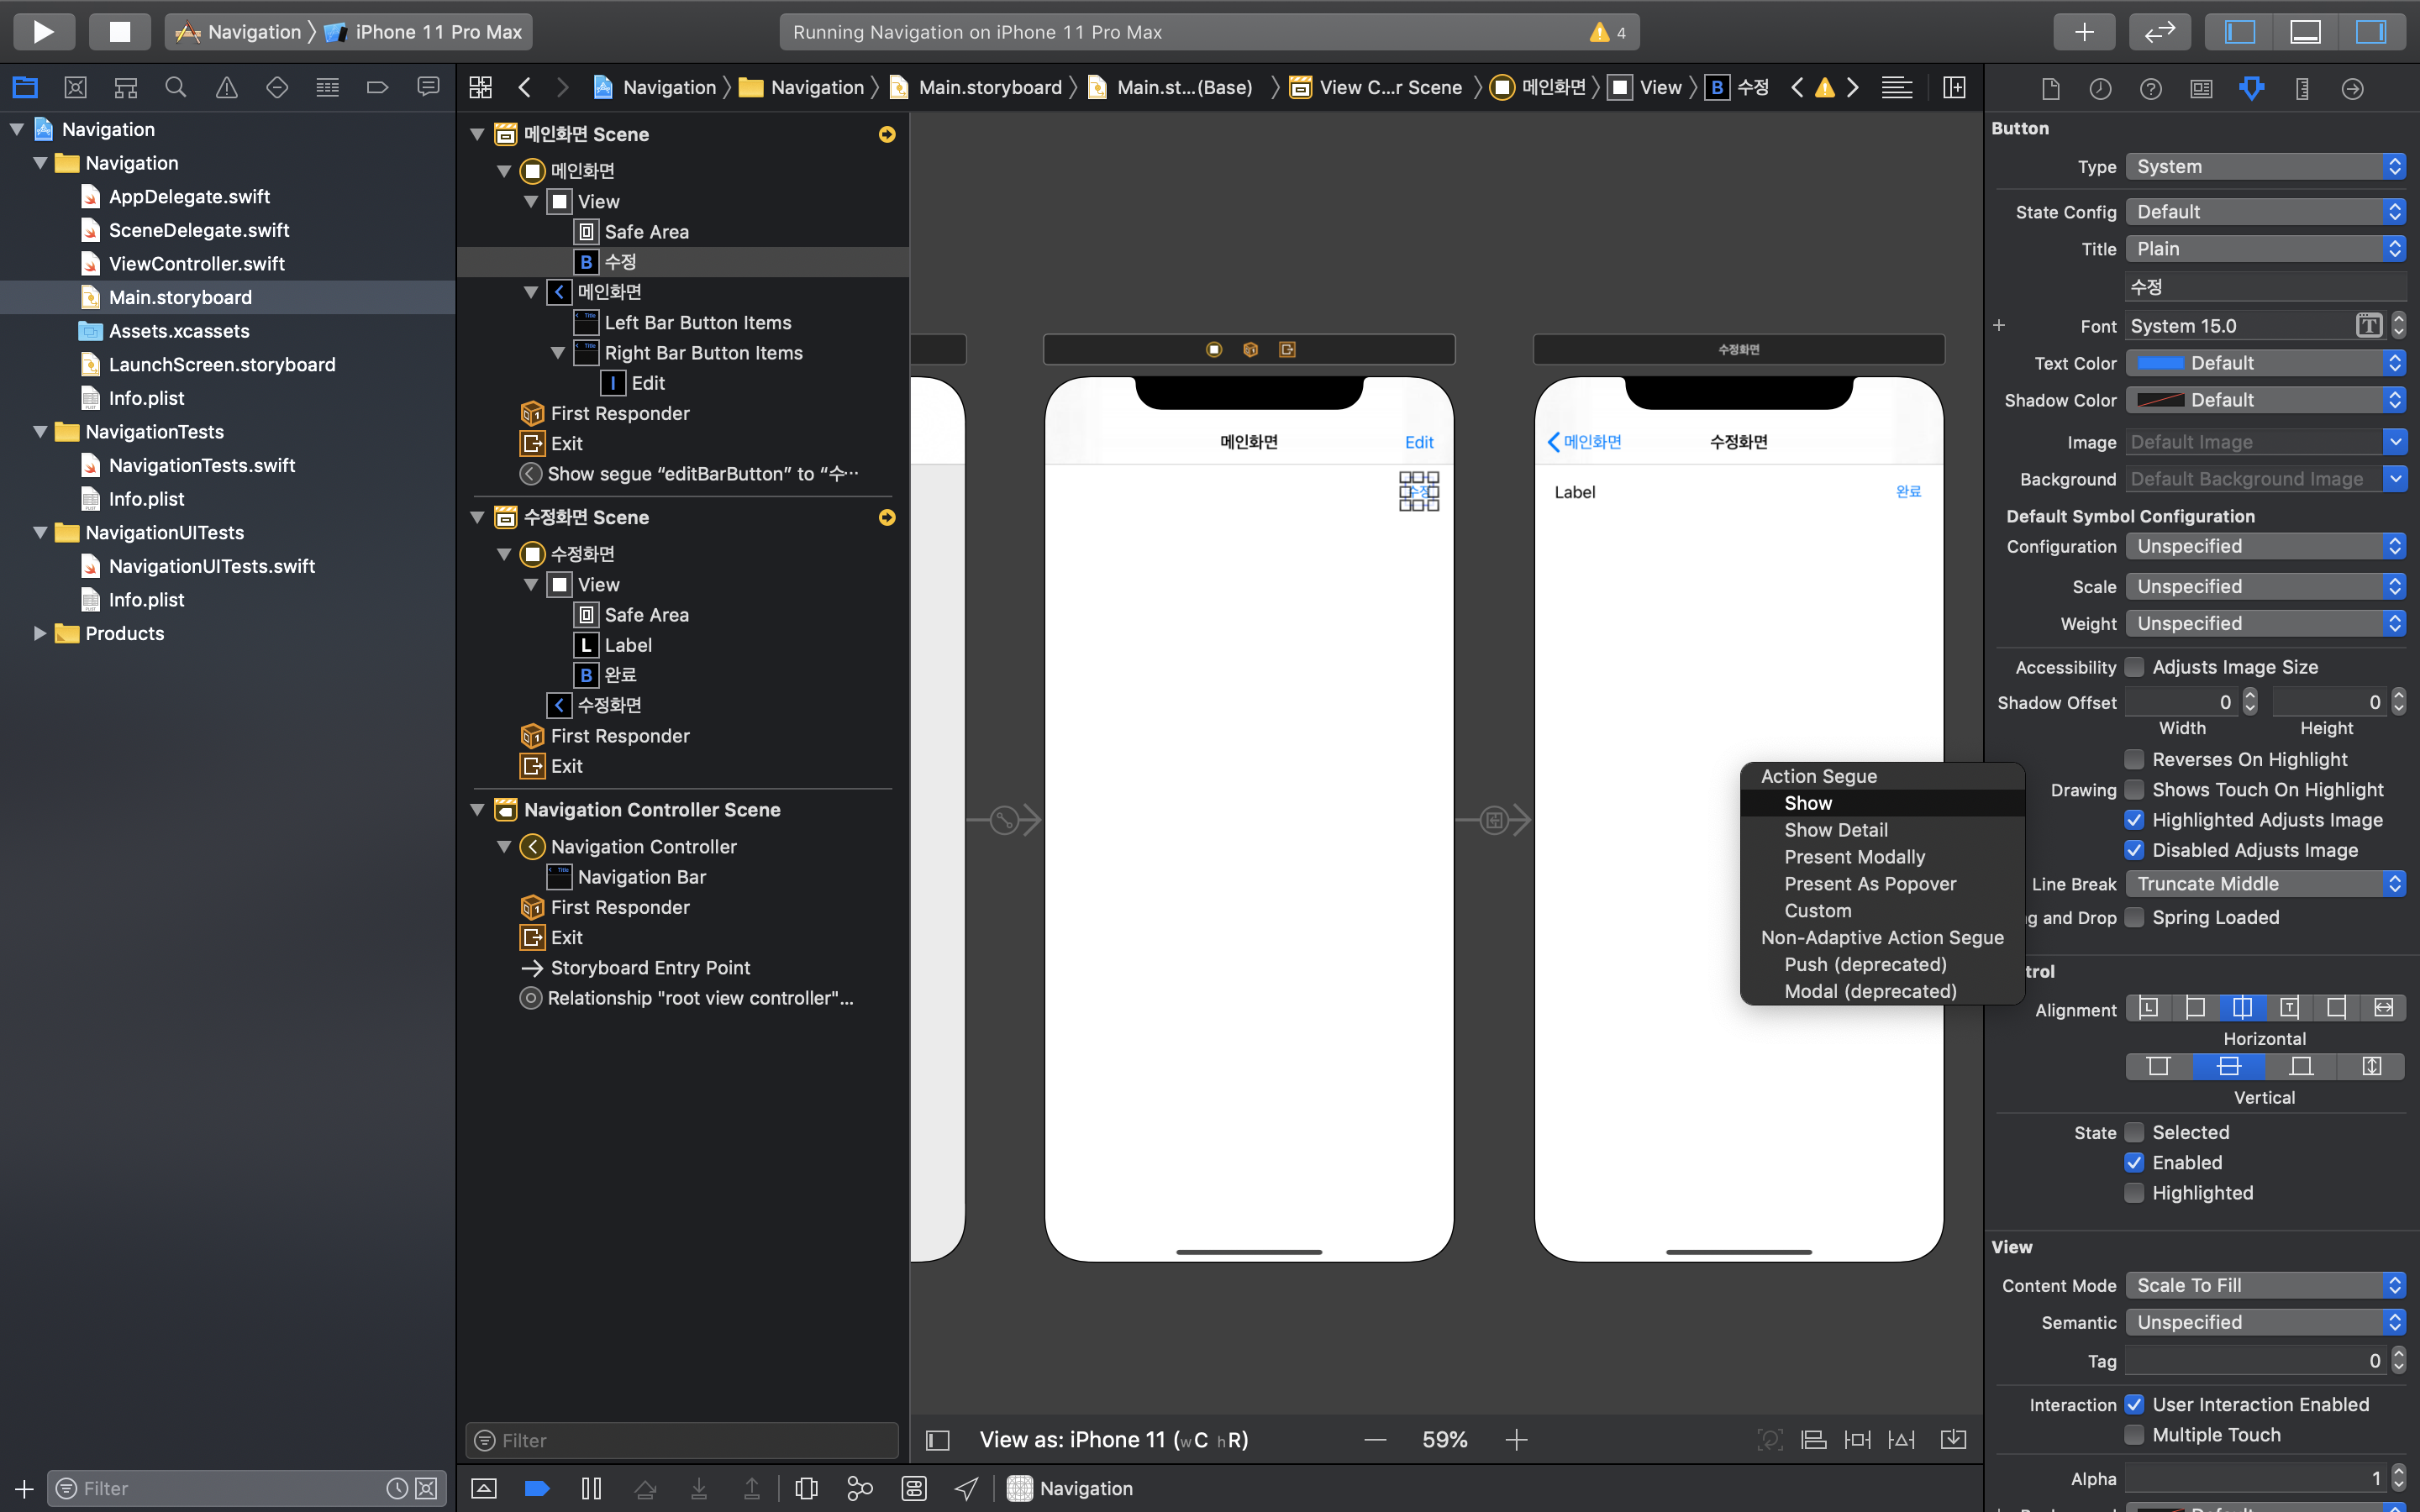Stop the running app
Image resolution: width=2420 pixels, height=1512 pixels.
[119, 32]
